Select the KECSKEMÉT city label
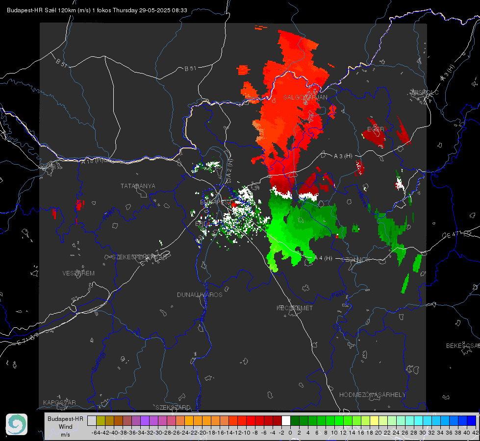Image resolution: width=480 pixels, height=441 pixels. 295,308
